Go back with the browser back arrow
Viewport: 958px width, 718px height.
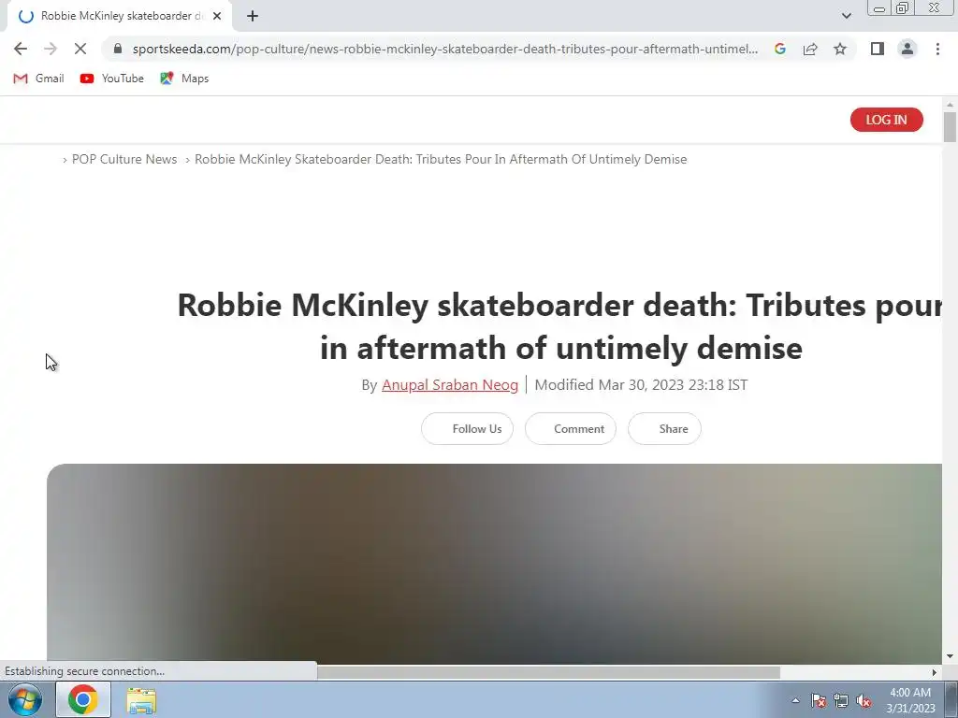[21, 49]
